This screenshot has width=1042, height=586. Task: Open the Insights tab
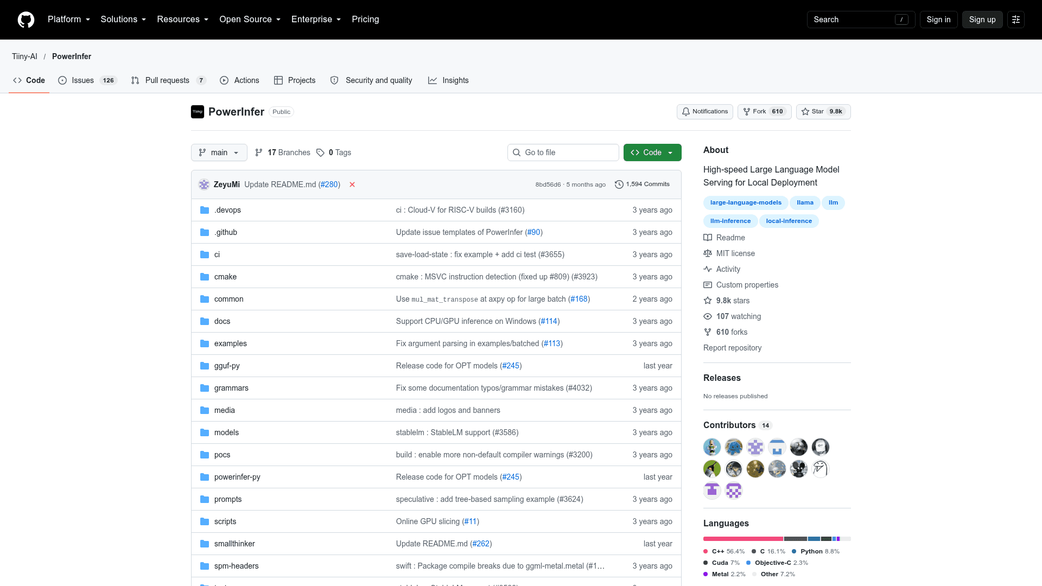pos(448,80)
